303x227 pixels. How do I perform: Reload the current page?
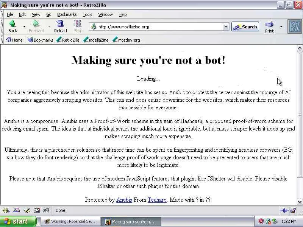pos(61,26)
